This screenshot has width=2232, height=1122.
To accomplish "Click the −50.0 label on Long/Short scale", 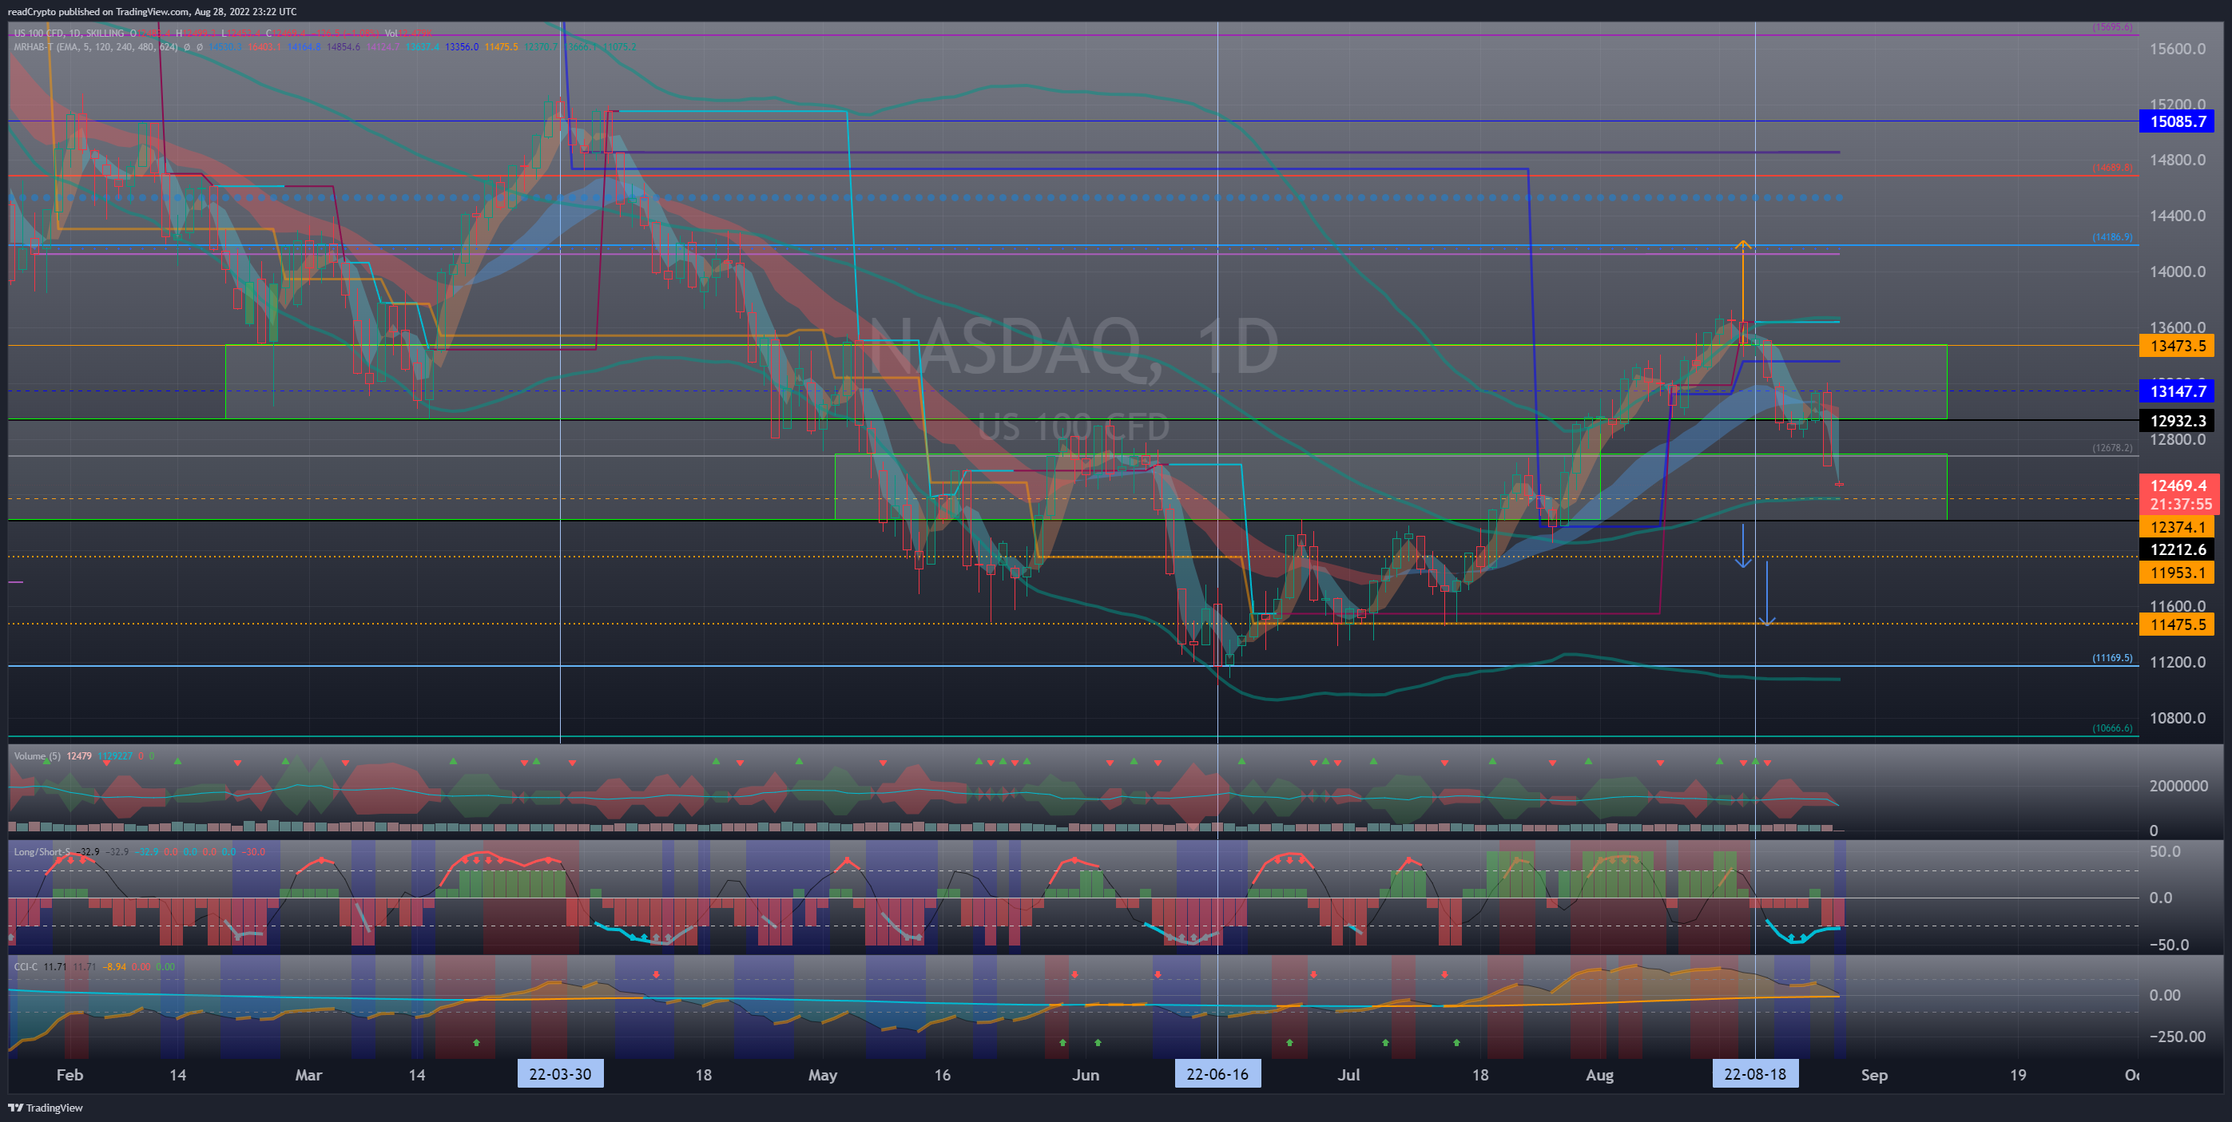I will (2170, 946).
